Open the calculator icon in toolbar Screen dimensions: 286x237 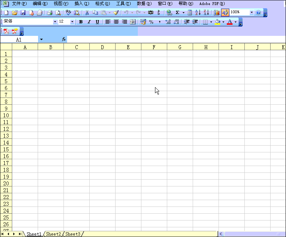[x=190, y=13]
